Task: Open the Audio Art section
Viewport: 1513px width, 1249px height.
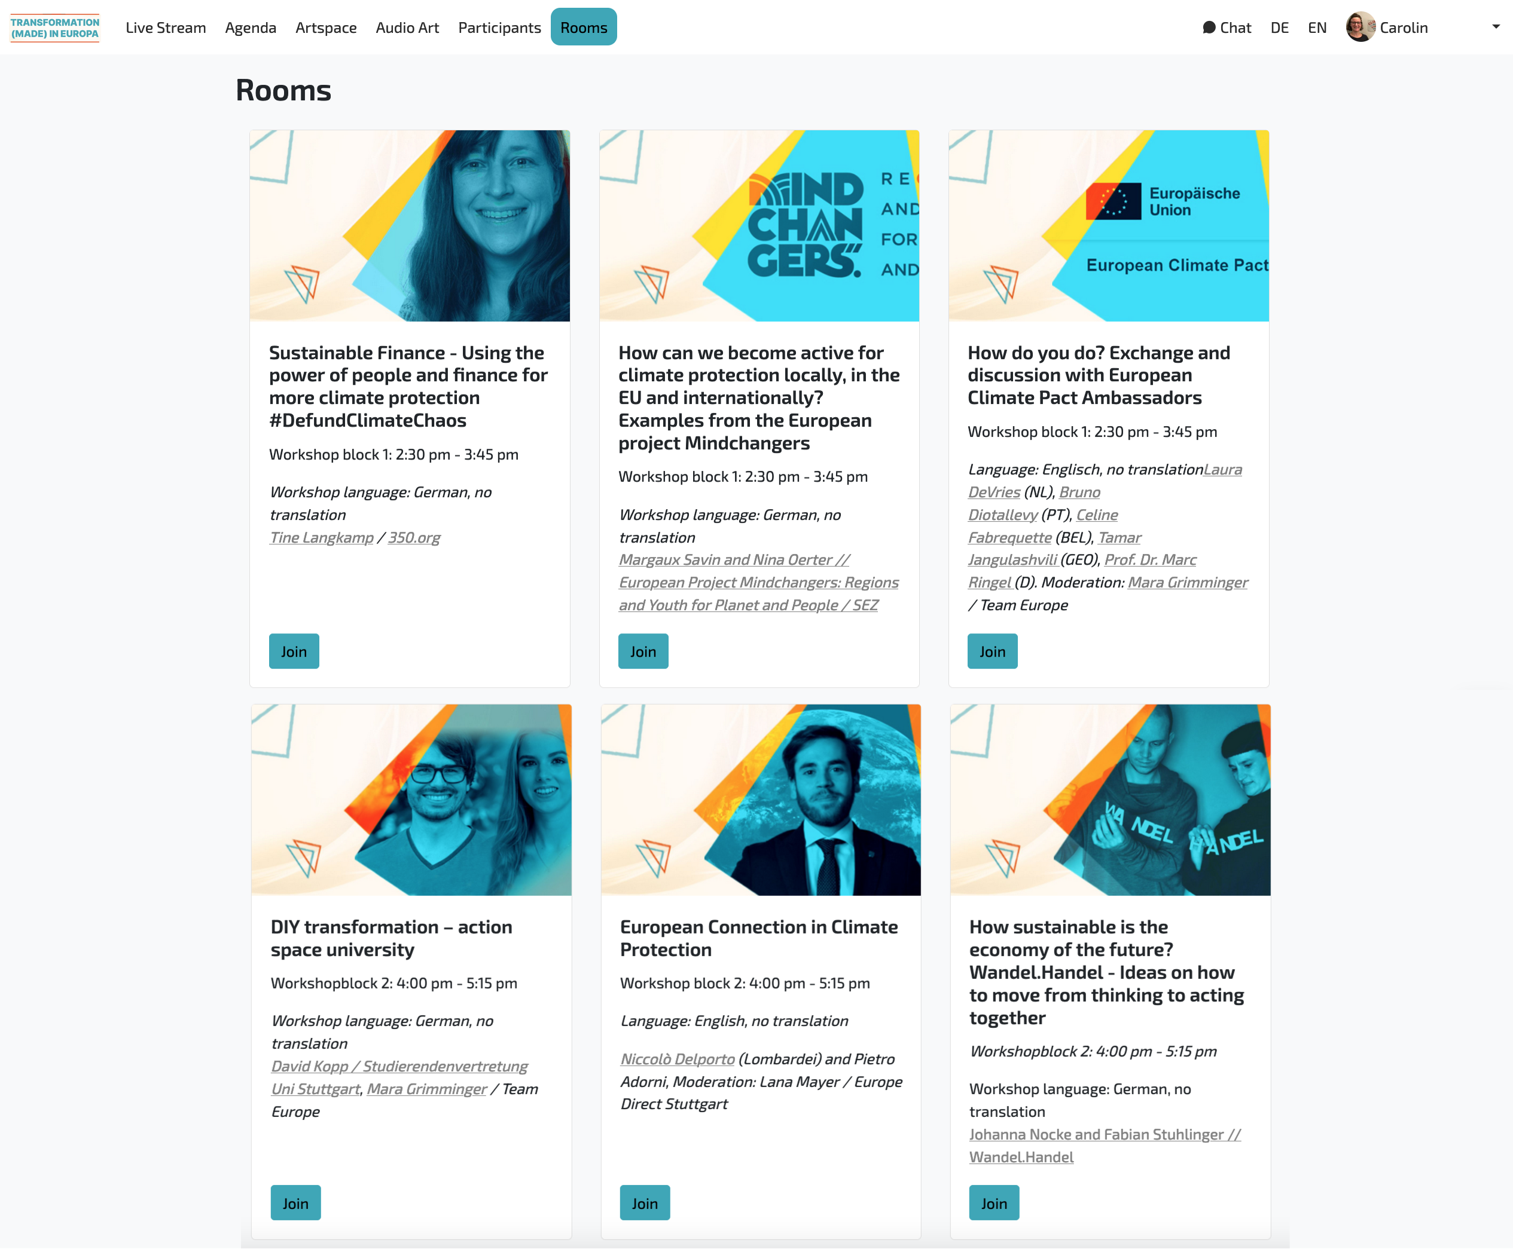Action: click(x=407, y=27)
